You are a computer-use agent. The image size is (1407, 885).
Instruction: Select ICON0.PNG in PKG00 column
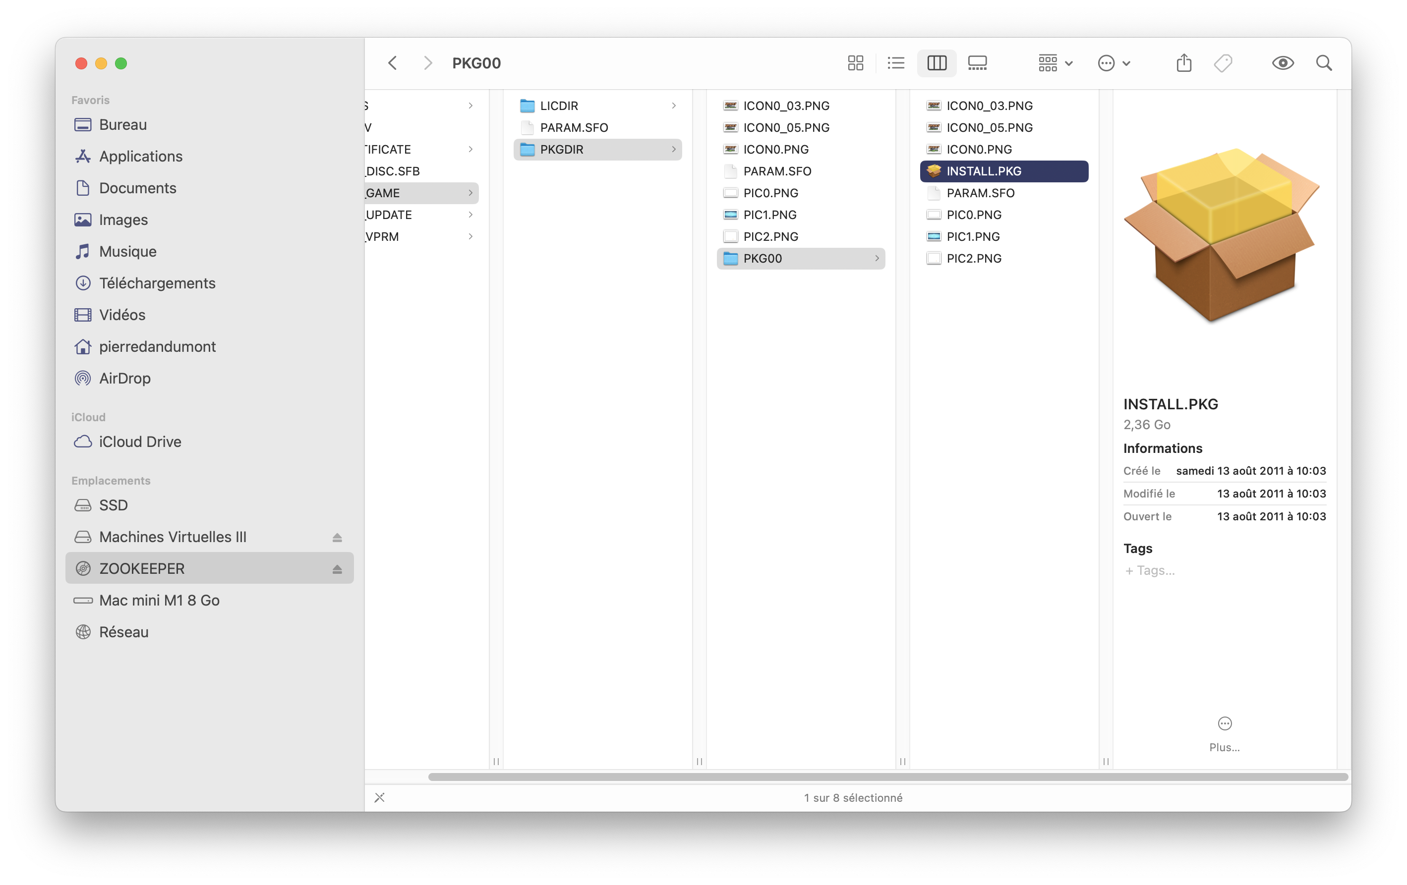pyautogui.click(x=1004, y=150)
